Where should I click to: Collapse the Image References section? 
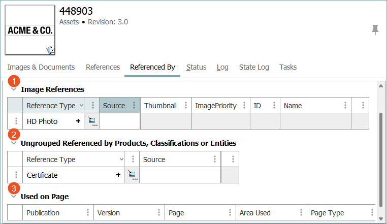point(13,89)
